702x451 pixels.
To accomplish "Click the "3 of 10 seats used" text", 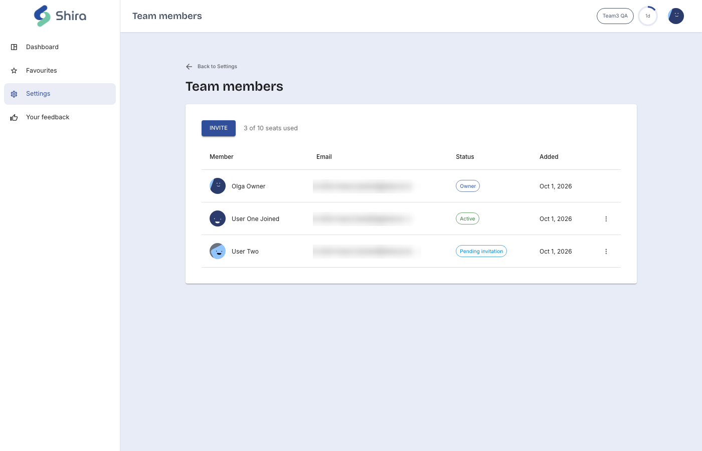I will click(271, 128).
